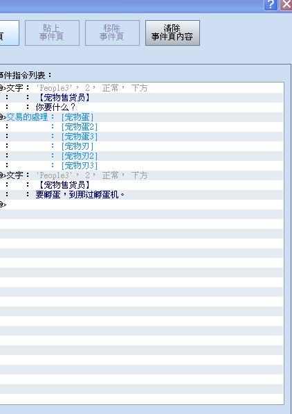Select the [宠物刃2] shop item row
292x414 pixels.
click(x=141, y=156)
